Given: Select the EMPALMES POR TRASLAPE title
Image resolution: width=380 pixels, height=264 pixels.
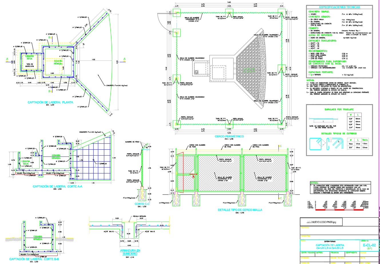Looking at the screenshot, I should (x=339, y=110).
